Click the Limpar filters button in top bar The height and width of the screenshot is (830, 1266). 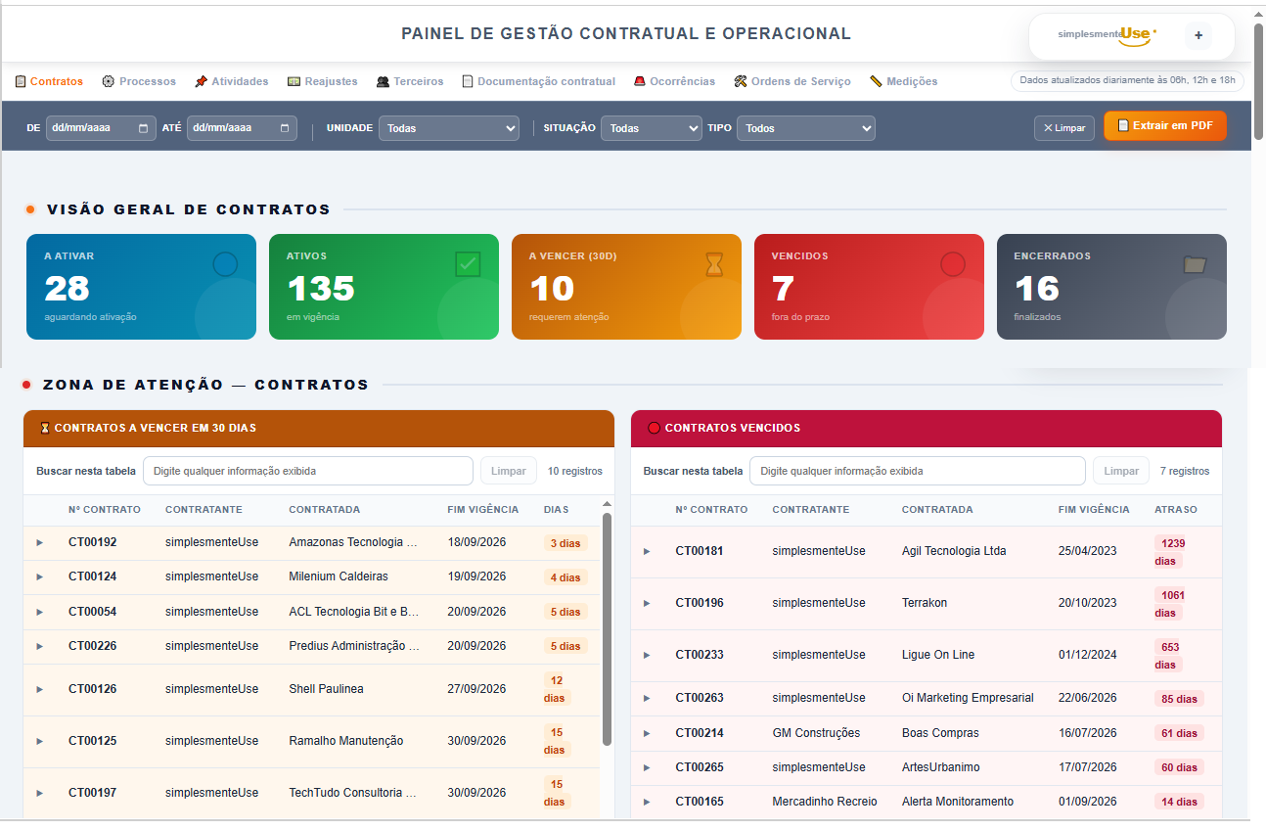pos(1064,128)
